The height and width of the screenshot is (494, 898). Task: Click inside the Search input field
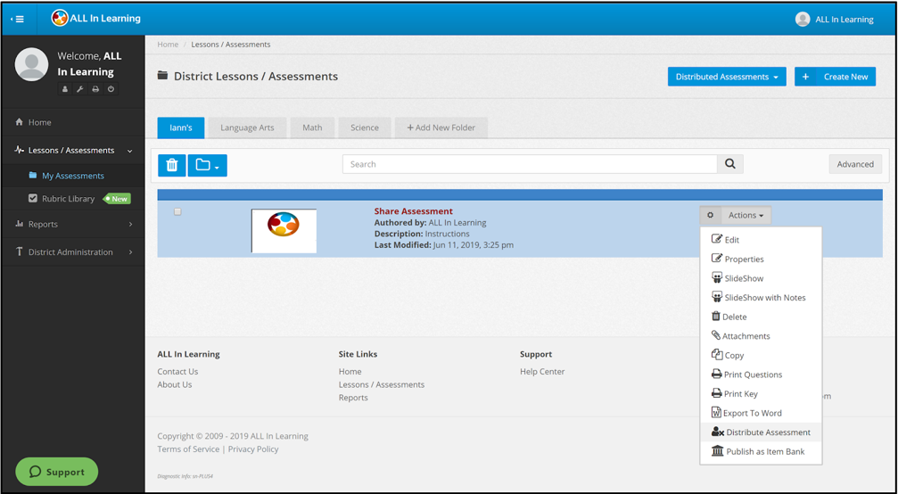tap(530, 164)
